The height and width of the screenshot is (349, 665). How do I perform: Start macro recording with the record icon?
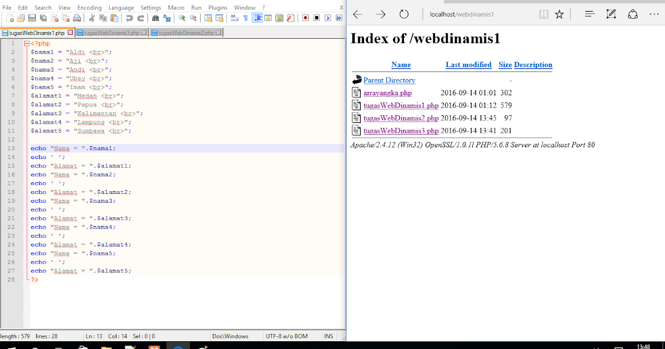pyautogui.click(x=305, y=18)
